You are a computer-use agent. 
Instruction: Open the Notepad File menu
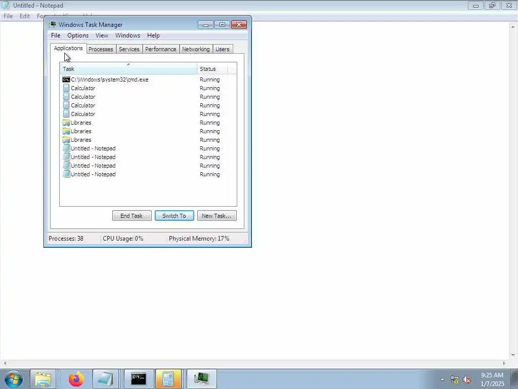point(8,16)
